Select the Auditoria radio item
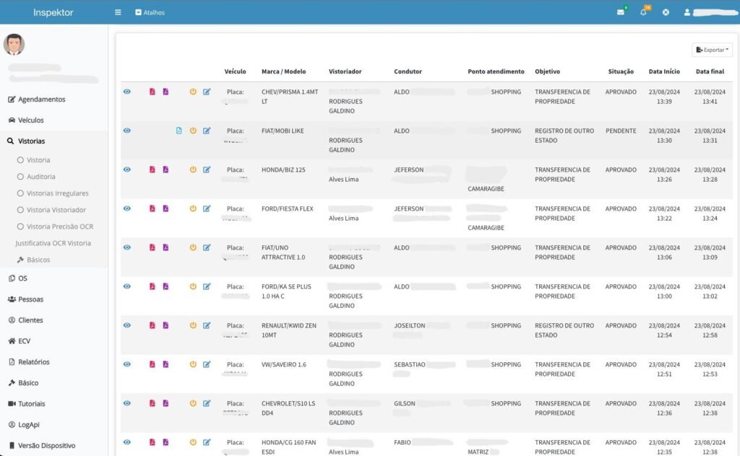This screenshot has width=740, height=456. (40, 177)
